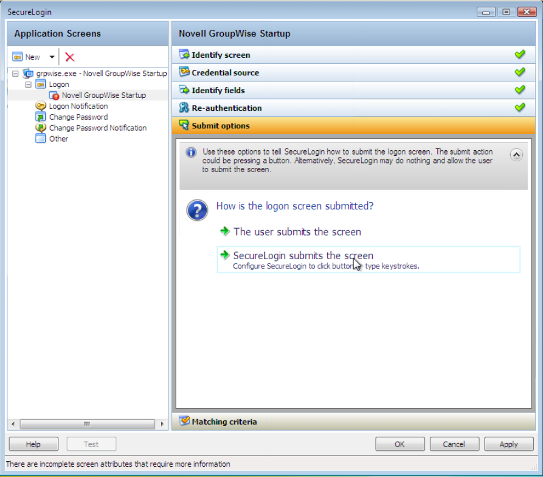Minimize the SecureLogin window
The width and height of the screenshot is (543, 477).
click(x=486, y=12)
